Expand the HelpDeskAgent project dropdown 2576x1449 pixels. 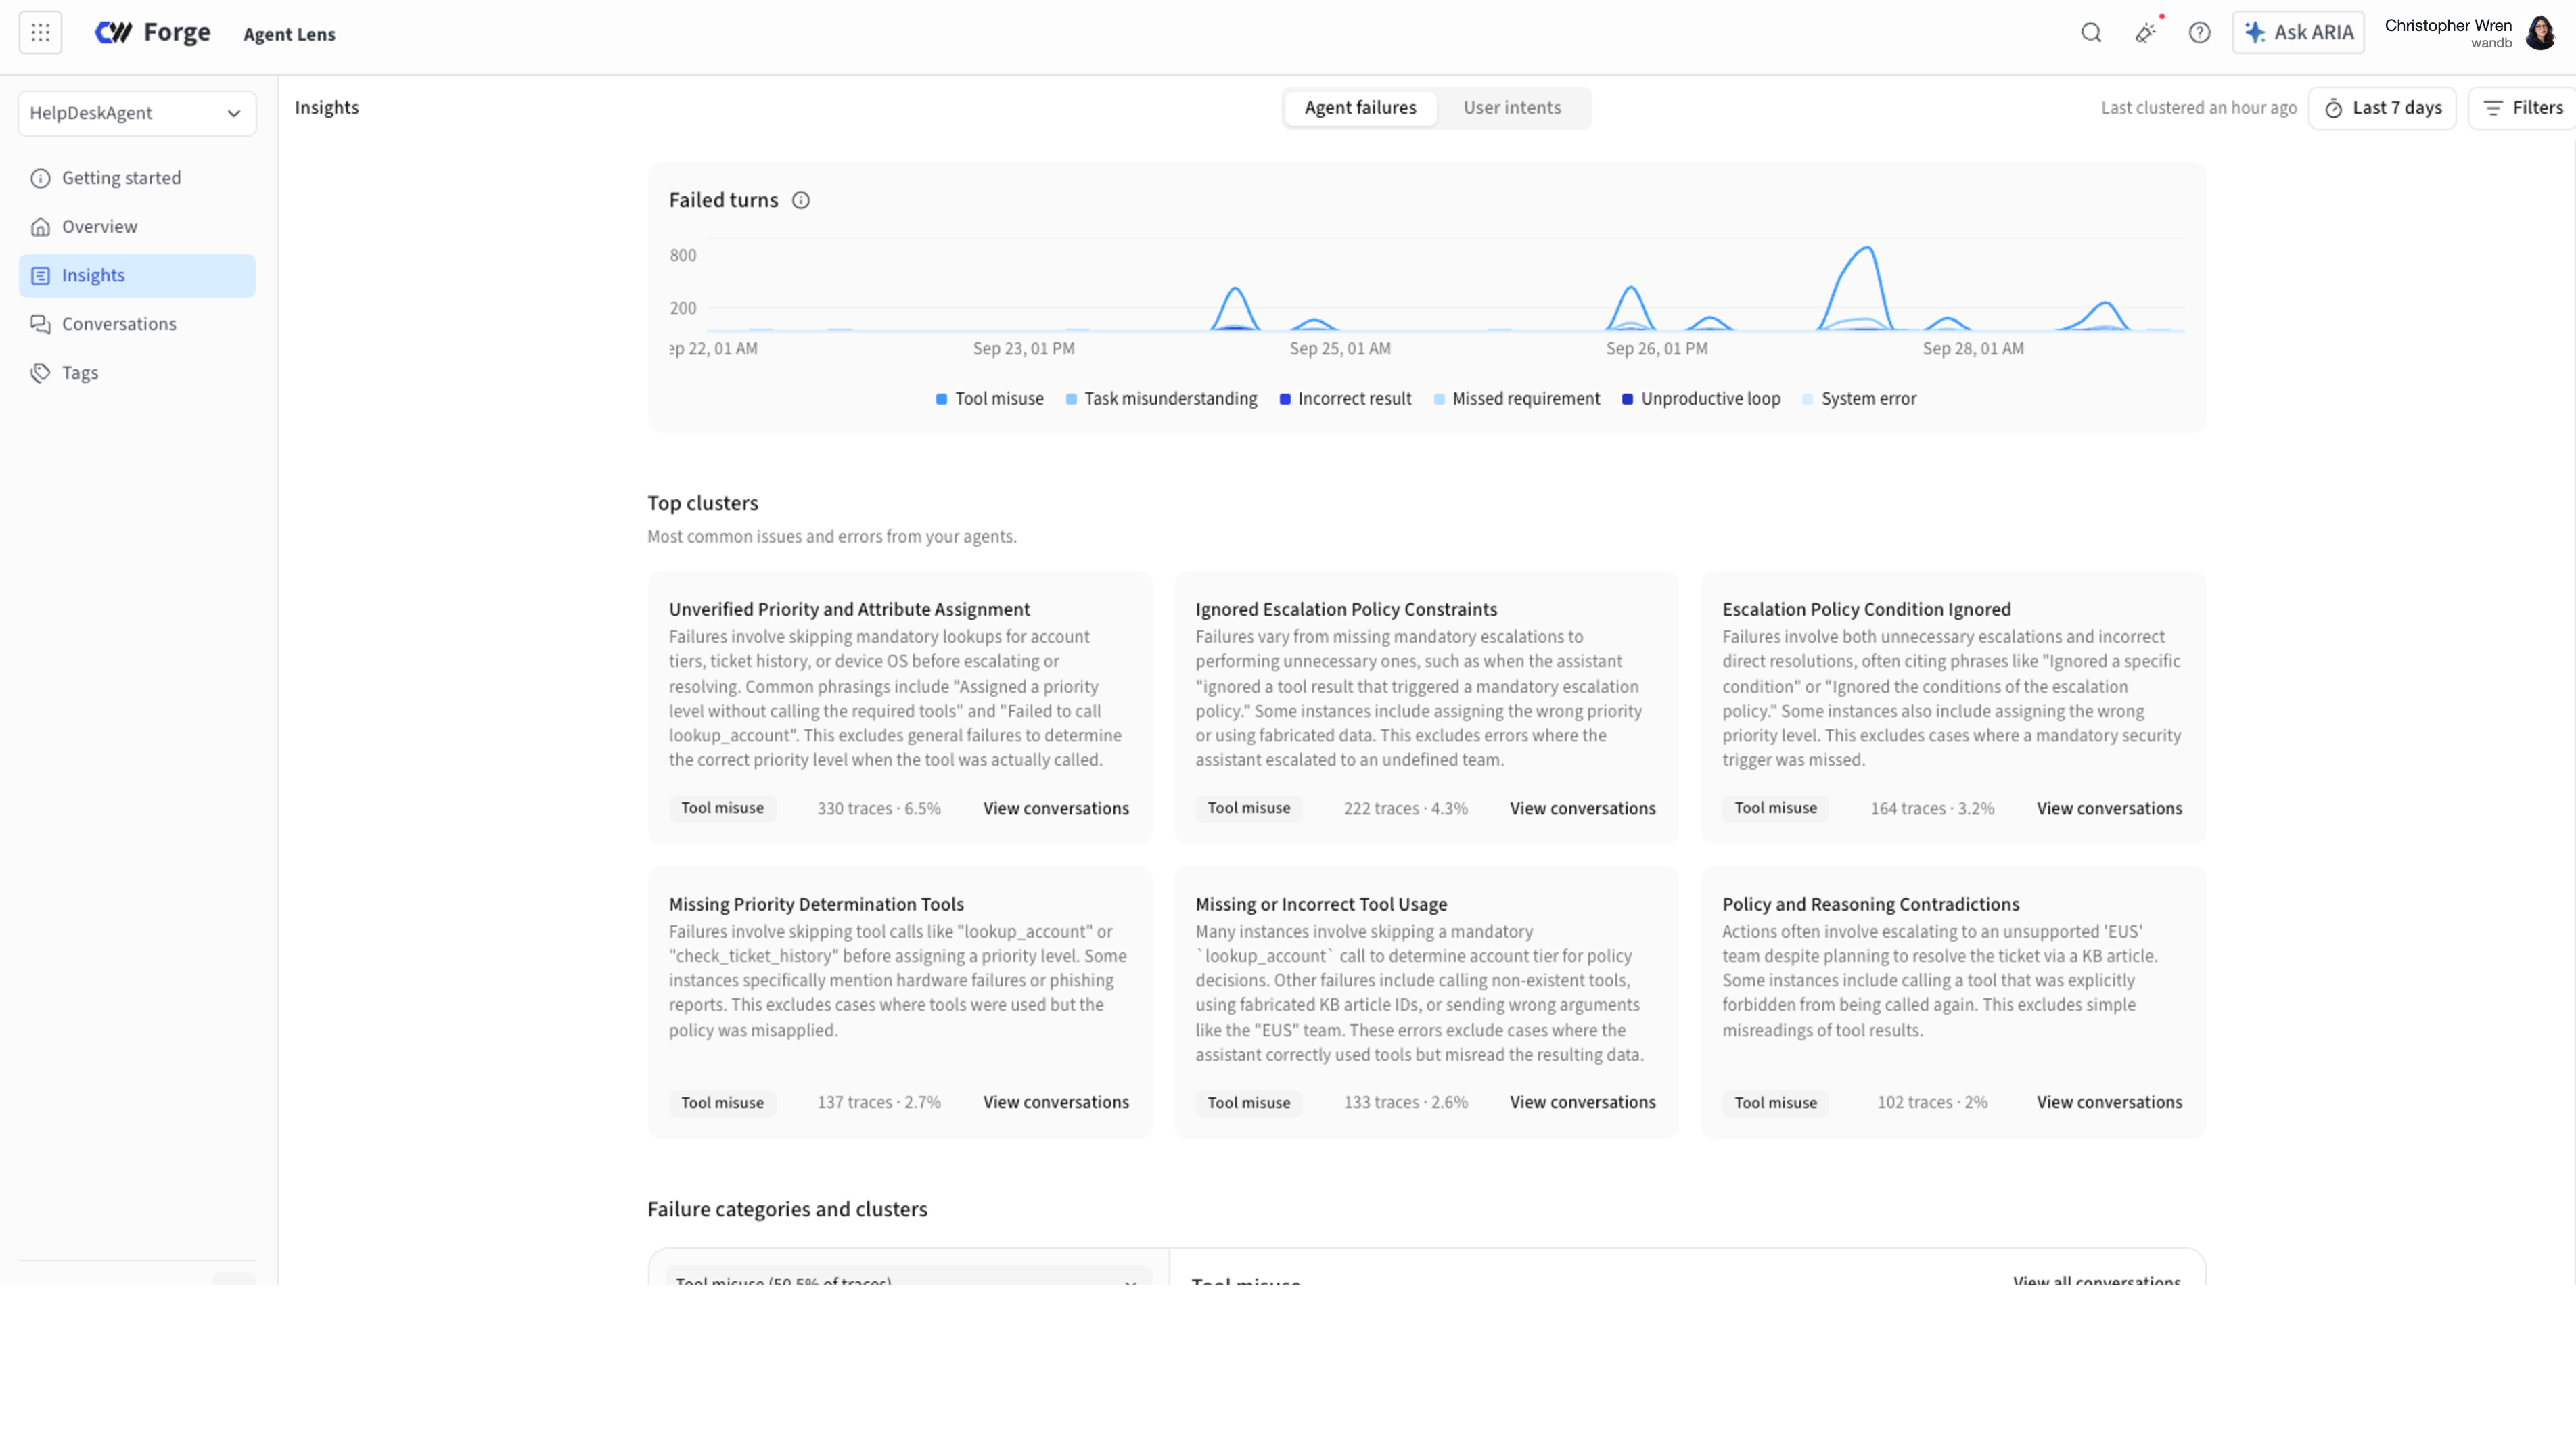[137, 113]
